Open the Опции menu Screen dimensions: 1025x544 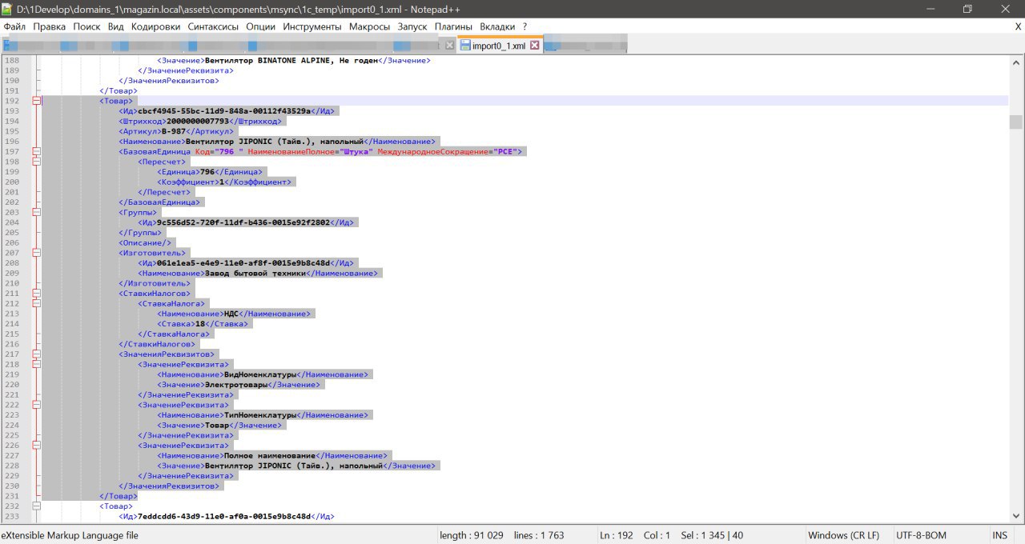[x=261, y=26]
